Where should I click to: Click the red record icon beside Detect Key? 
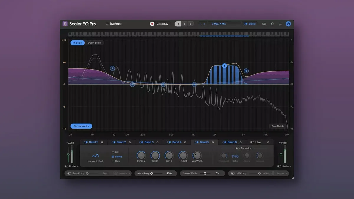(x=152, y=24)
